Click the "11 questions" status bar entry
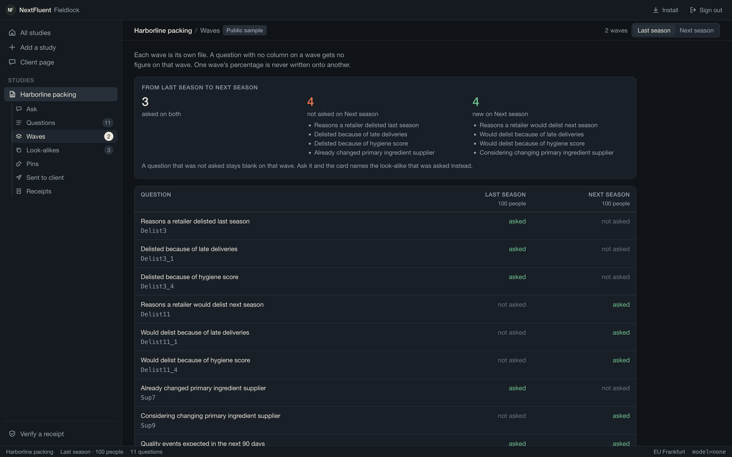Screen dimensions: 732x457 pyautogui.click(x=146, y=452)
